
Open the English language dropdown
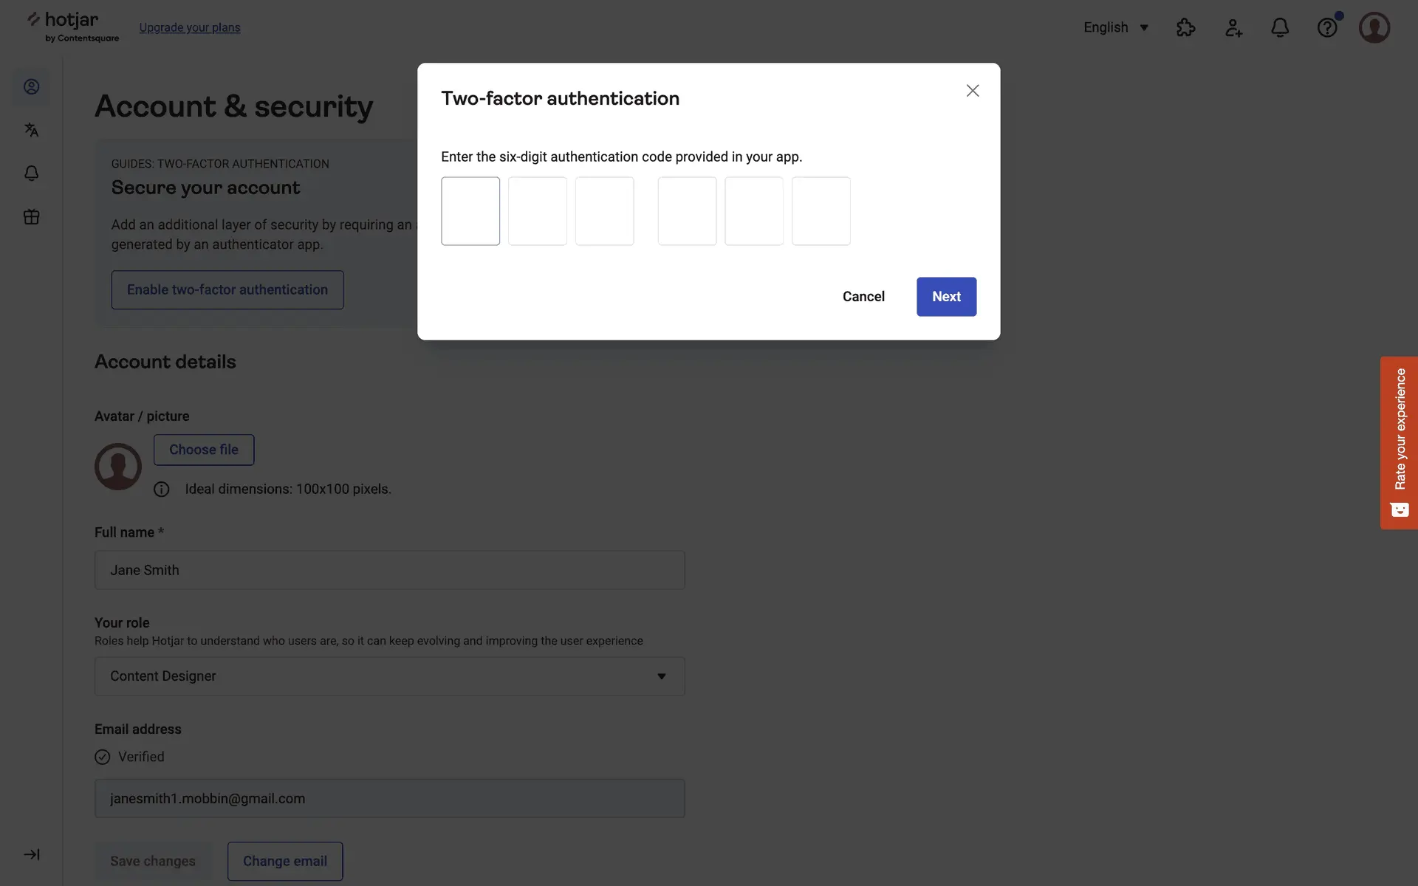[1115, 27]
